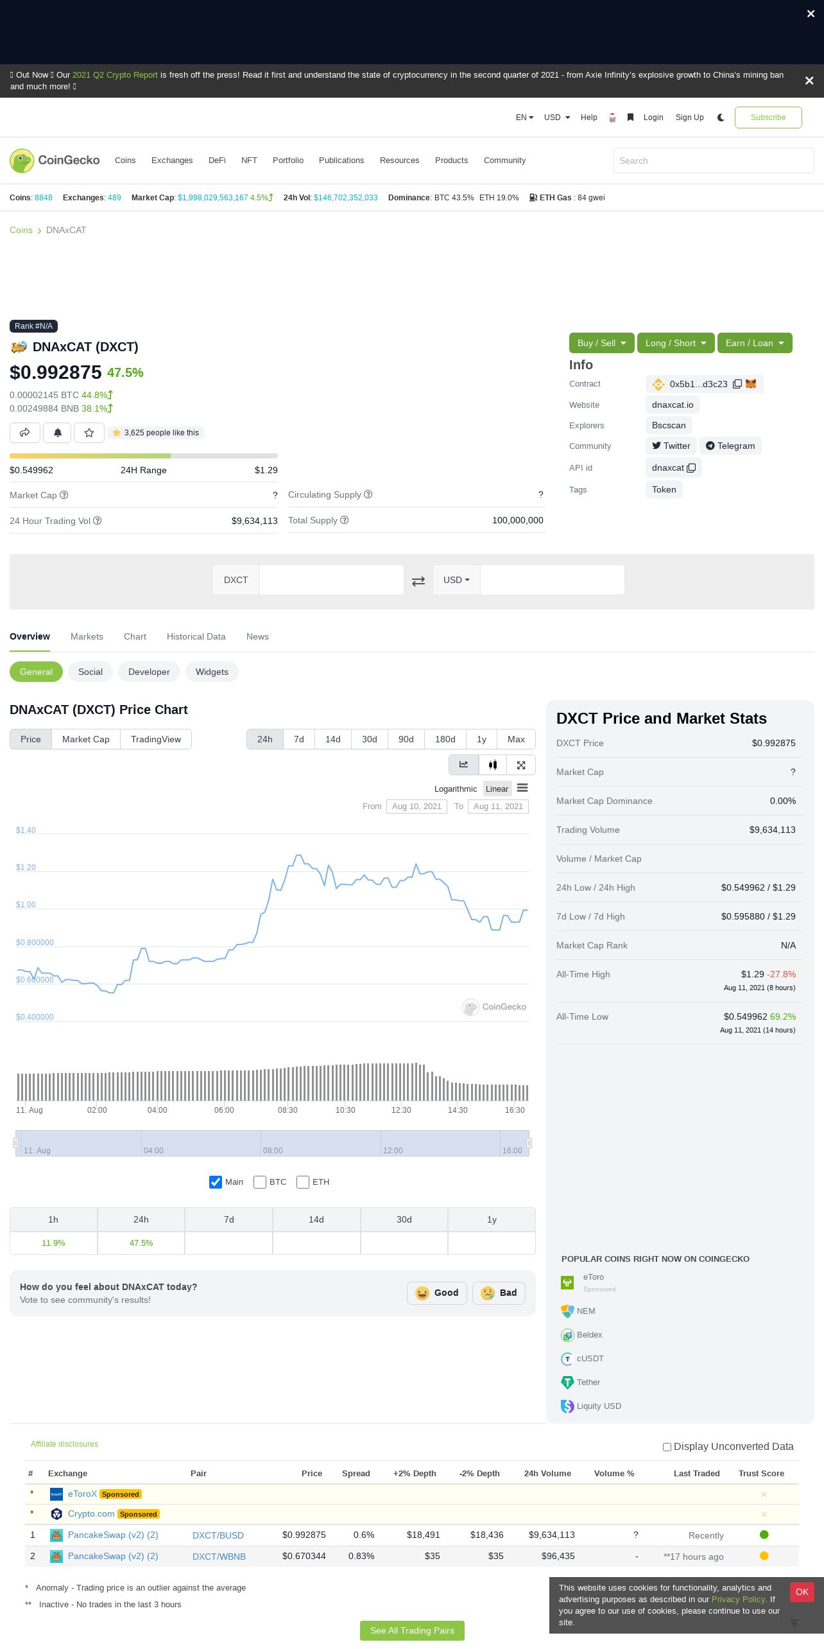Open the bookmark portfolio icon
Image resolution: width=824 pixels, height=1649 pixels.
click(x=630, y=118)
